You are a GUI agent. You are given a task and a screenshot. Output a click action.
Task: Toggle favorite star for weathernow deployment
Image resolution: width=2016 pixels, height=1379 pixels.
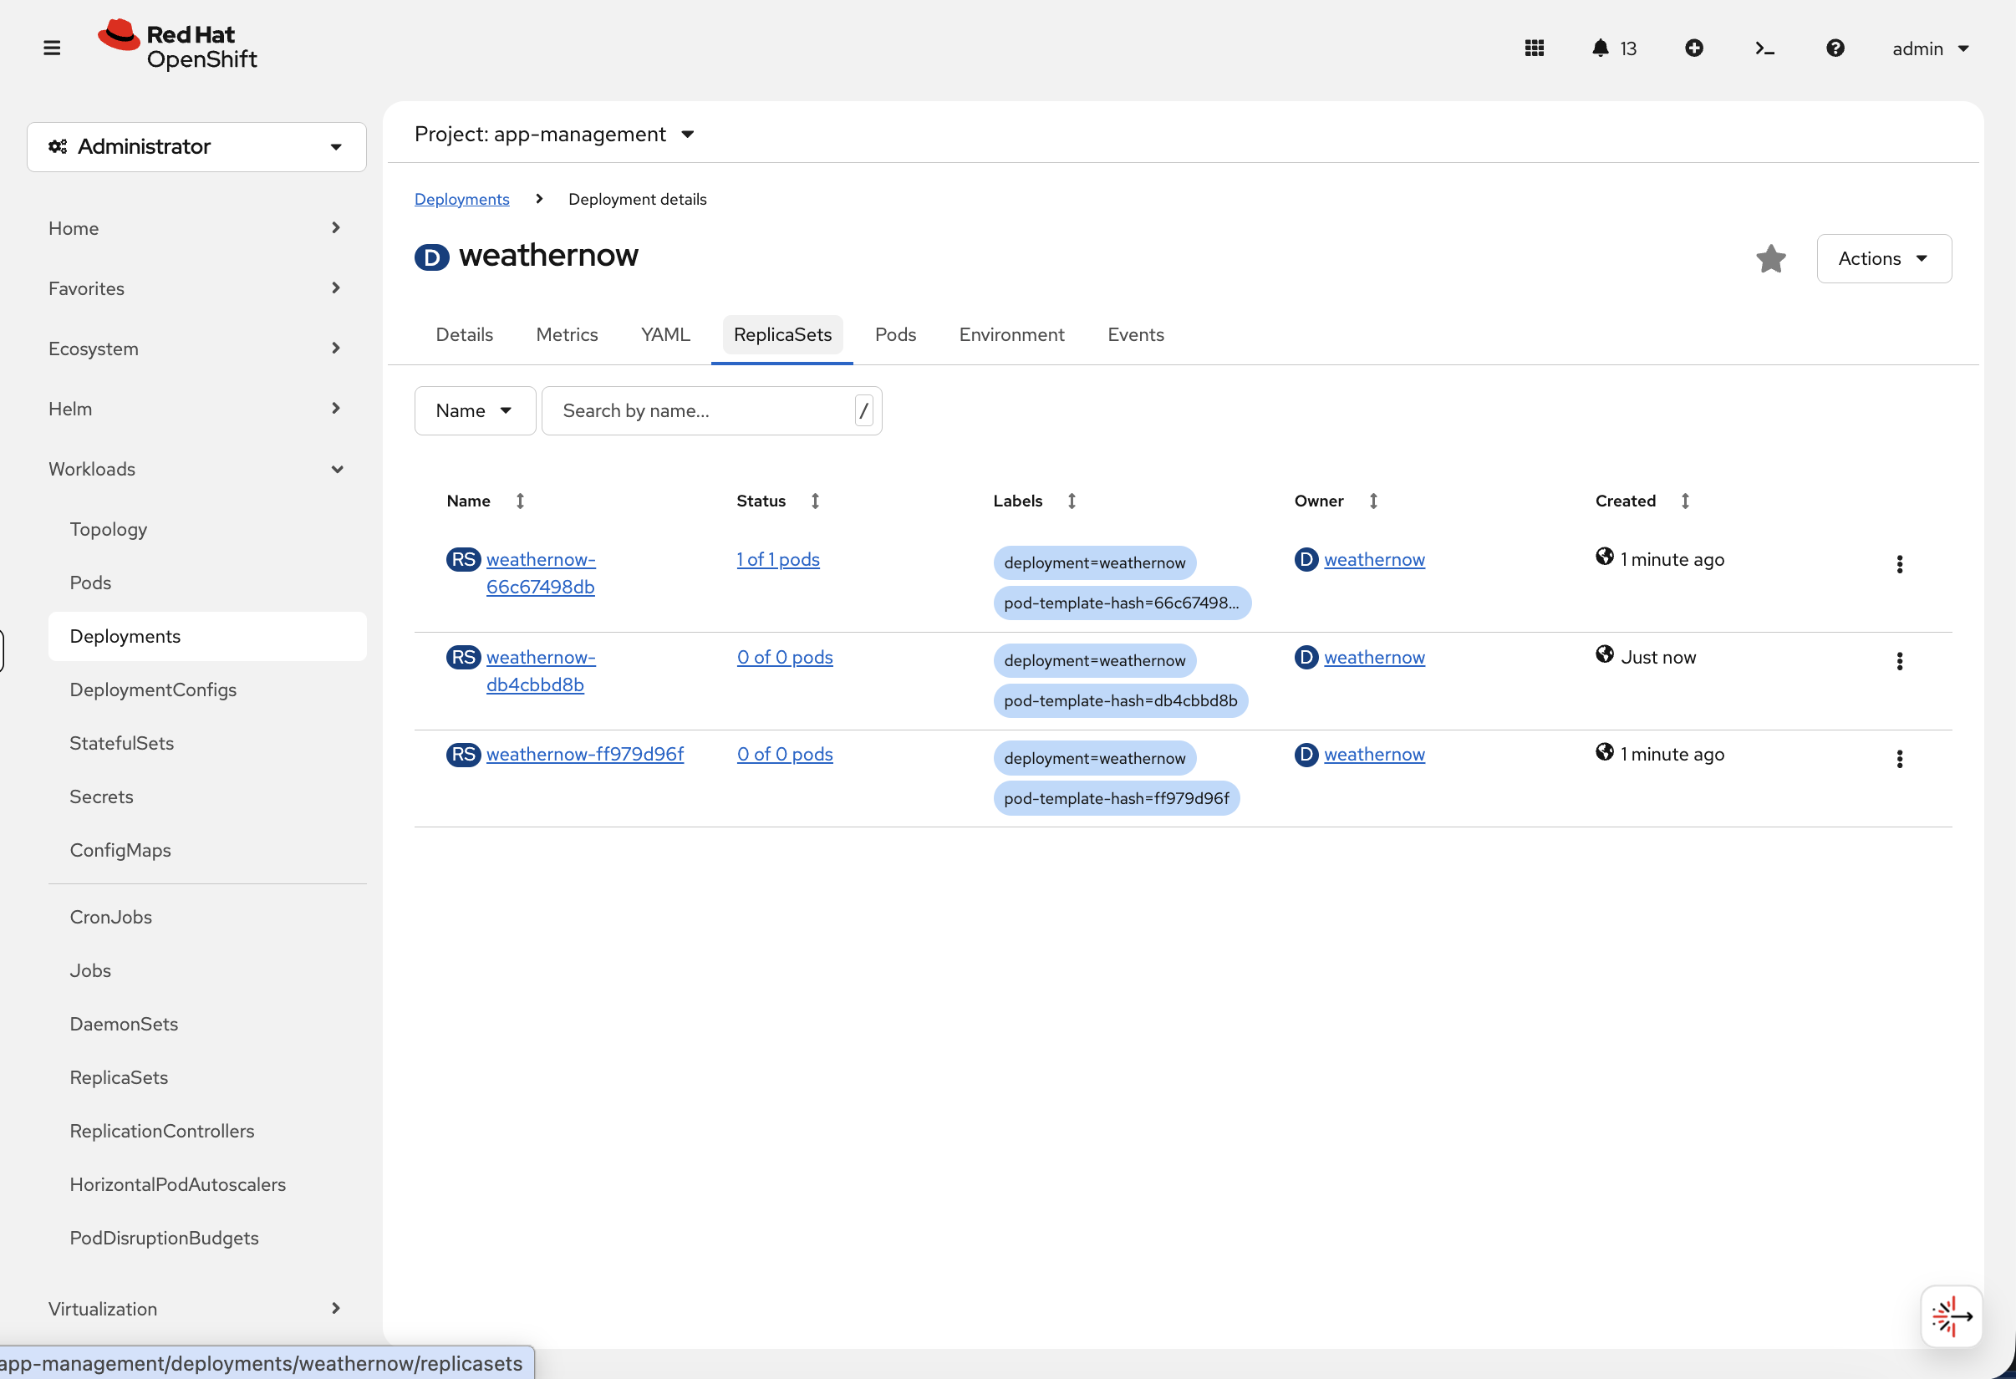(1771, 258)
